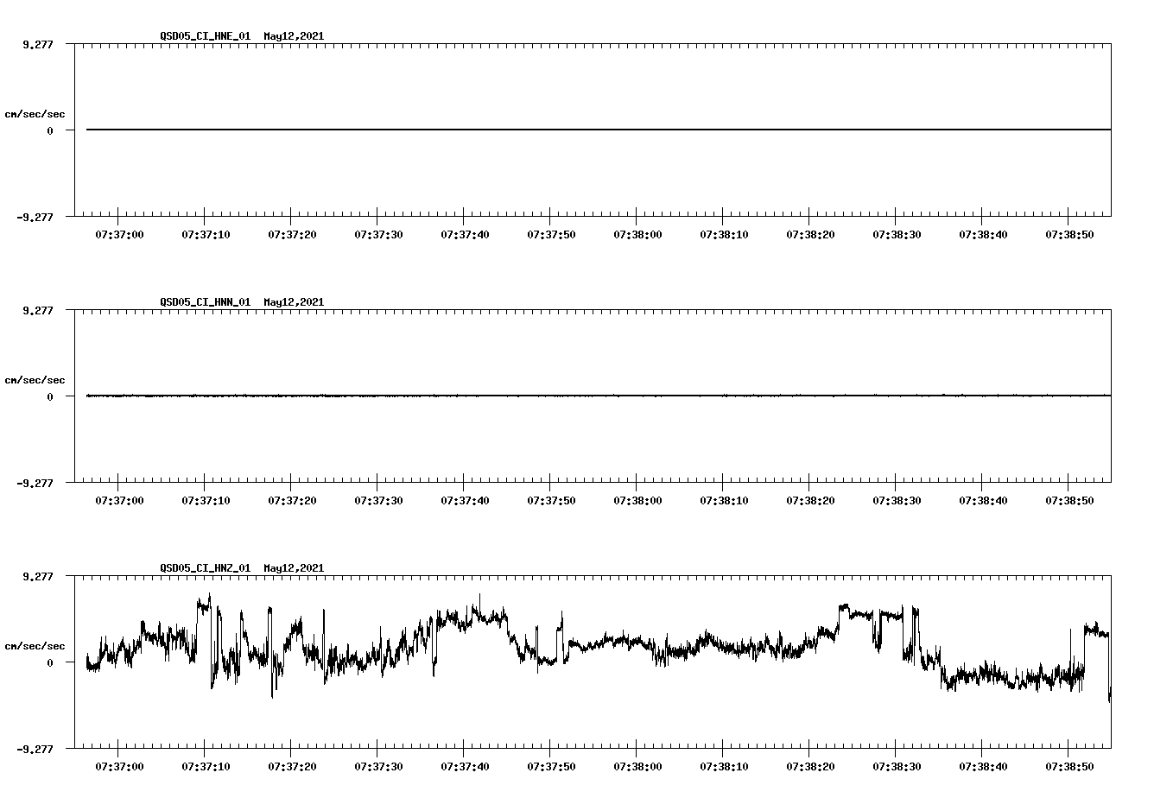Click the 07:38:30 label under HNN plot
The height and width of the screenshot is (798, 1173).
tap(897, 501)
